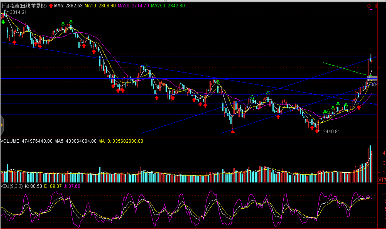Click the red split-window icon at top right

pyautogui.click(x=375, y=6)
